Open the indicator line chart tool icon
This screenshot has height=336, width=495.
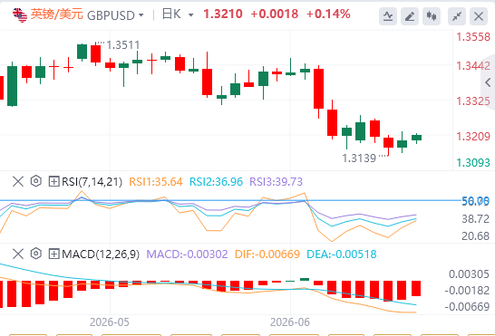tap(388, 16)
